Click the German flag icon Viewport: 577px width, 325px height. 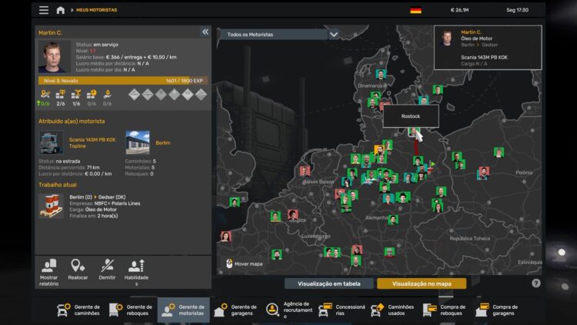pos(415,10)
